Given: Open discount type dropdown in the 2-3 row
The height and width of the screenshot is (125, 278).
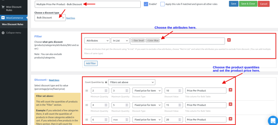Looking at the screenshot, I should 147,91.
